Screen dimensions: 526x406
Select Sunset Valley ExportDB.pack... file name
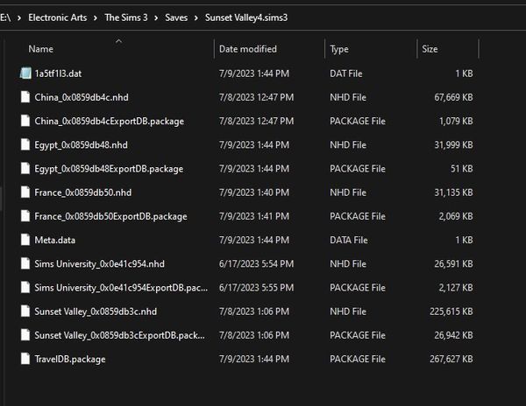119,335
